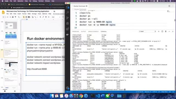This screenshot has height=99, width=176.
Task: Close the terminal panel
Action: click(173, 31)
